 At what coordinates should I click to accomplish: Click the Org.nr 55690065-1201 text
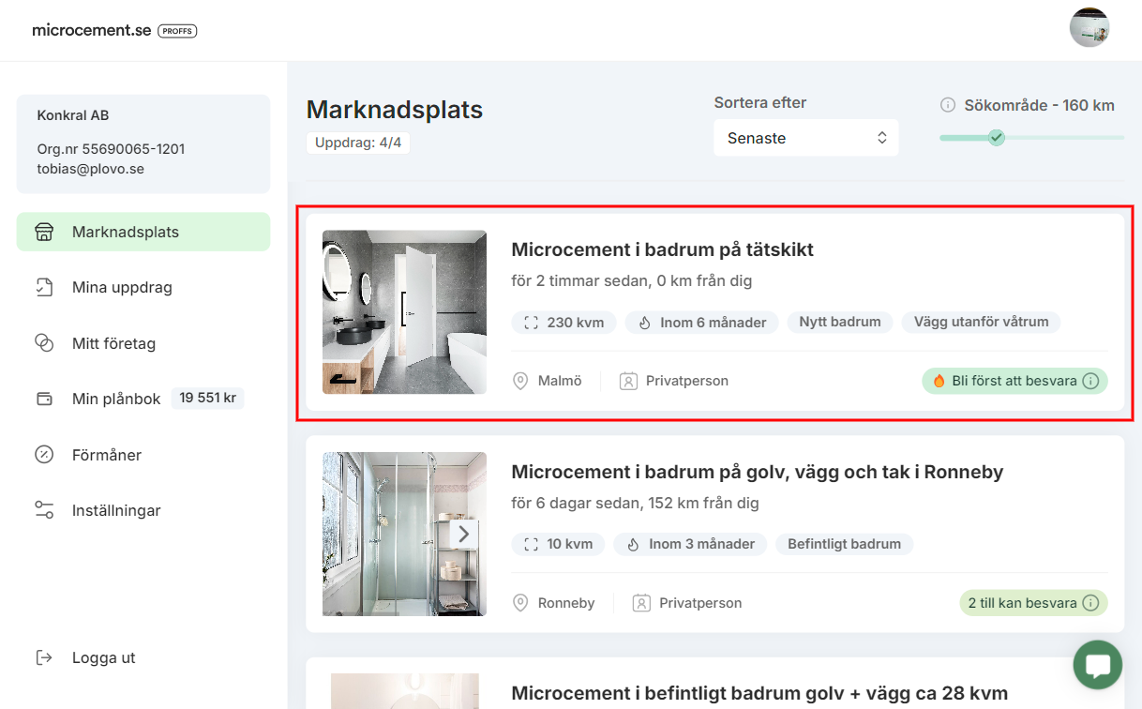click(x=111, y=149)
